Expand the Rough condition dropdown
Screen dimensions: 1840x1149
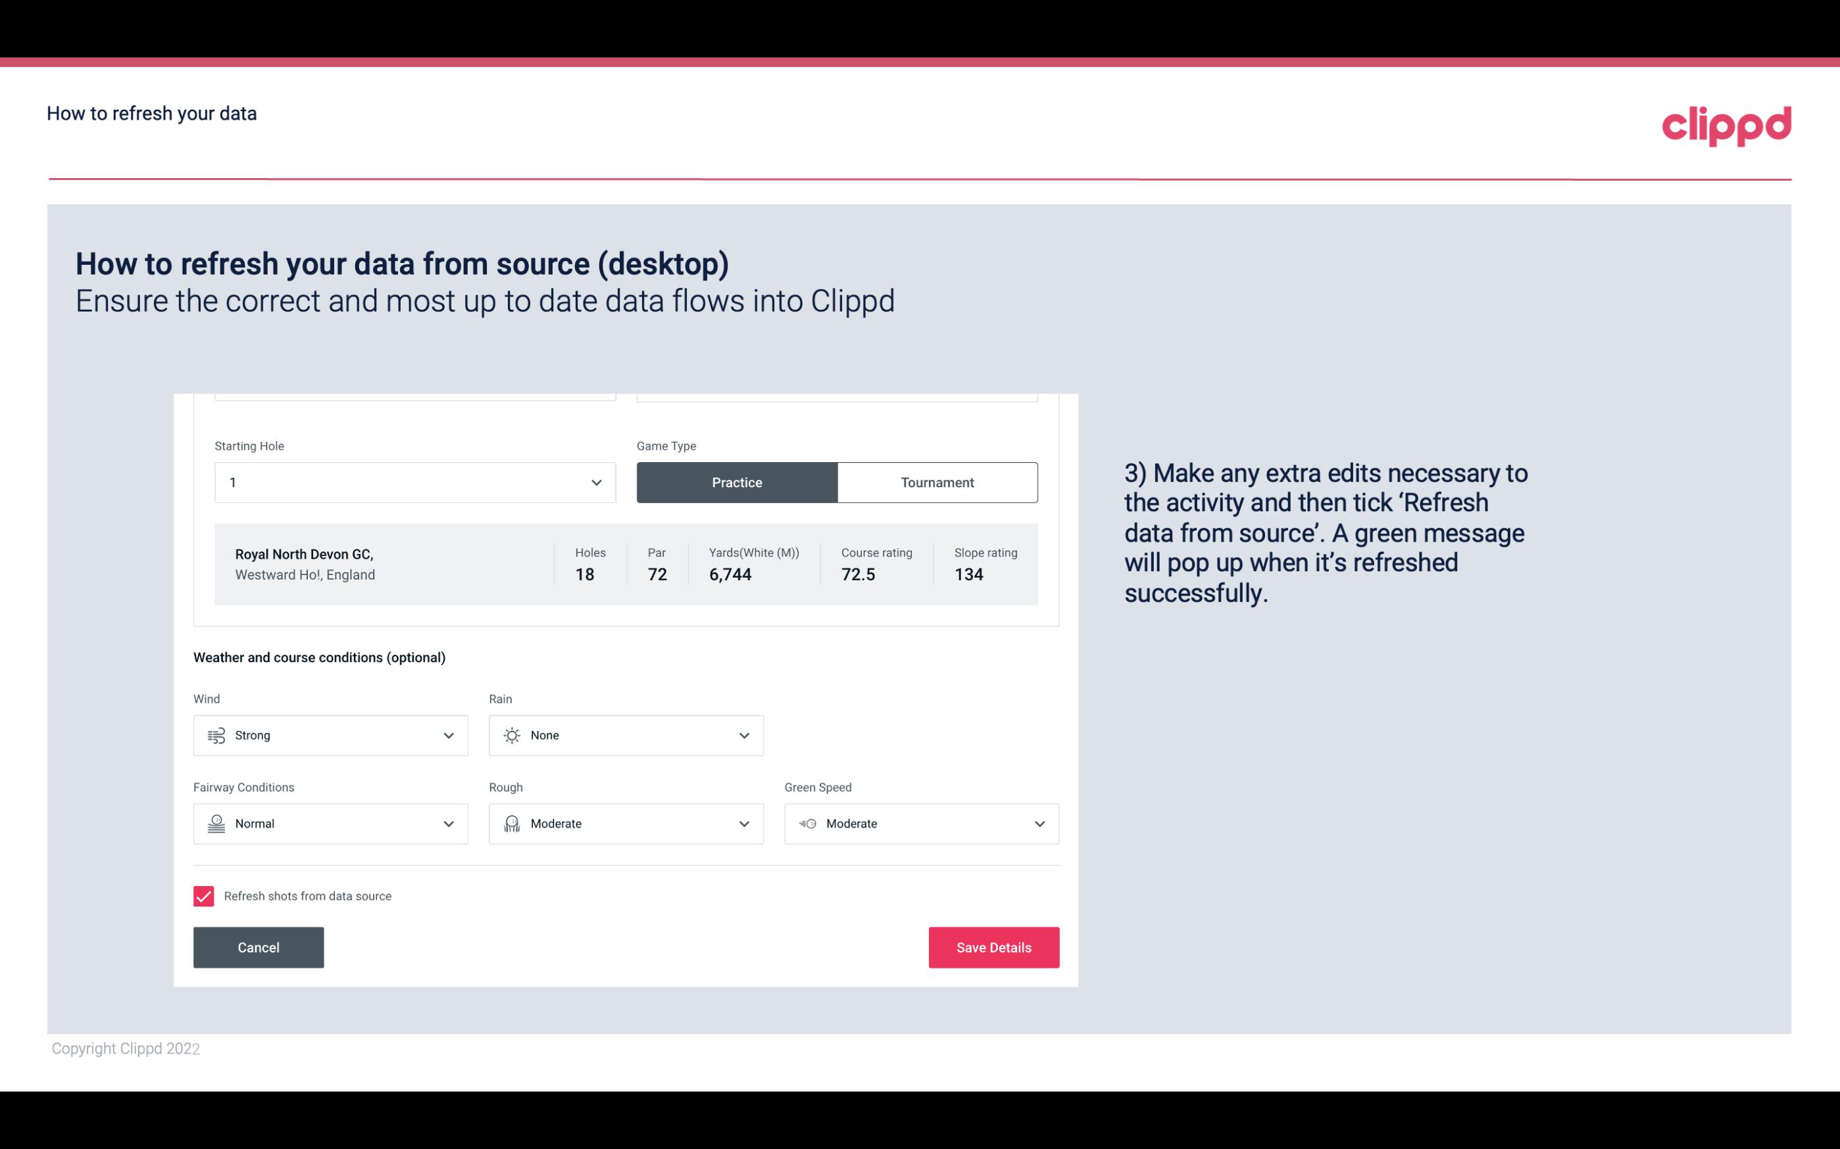[743, 822]
